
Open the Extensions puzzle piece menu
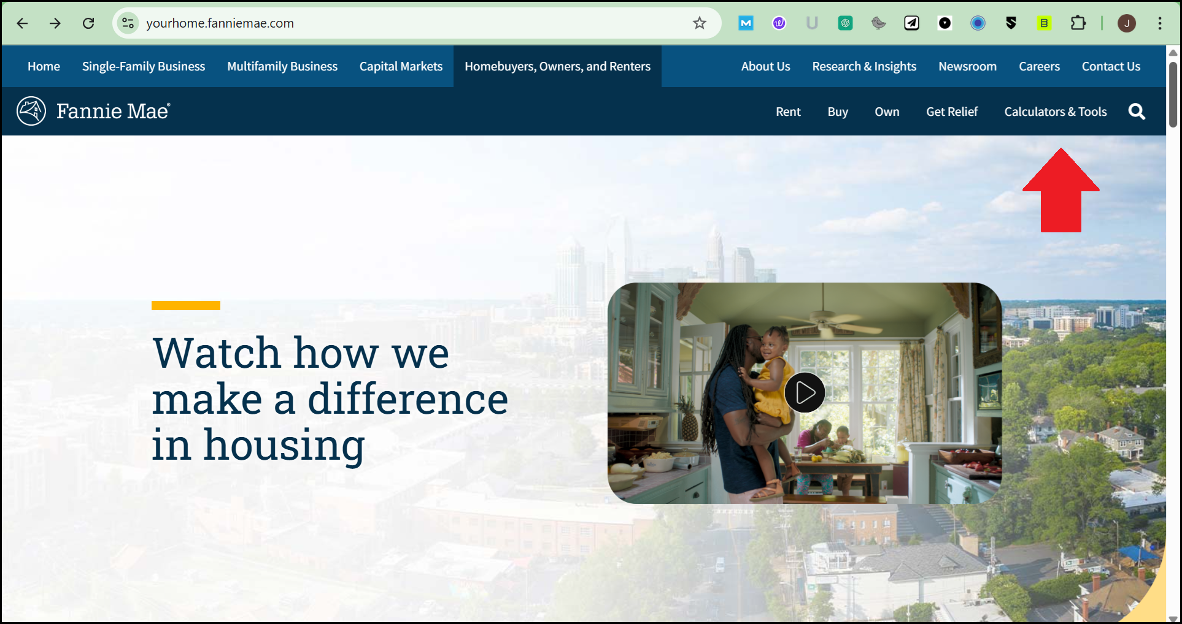click(x=1078, y=23)
